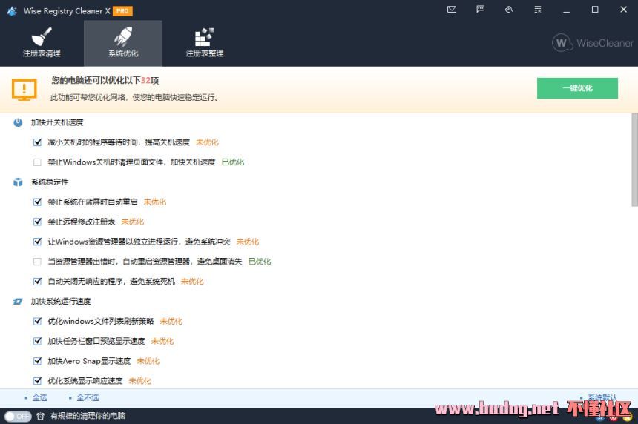This screenshot has width=638, height=424.
Task: Open the settings menu list icon
Action: pos(538,10)
